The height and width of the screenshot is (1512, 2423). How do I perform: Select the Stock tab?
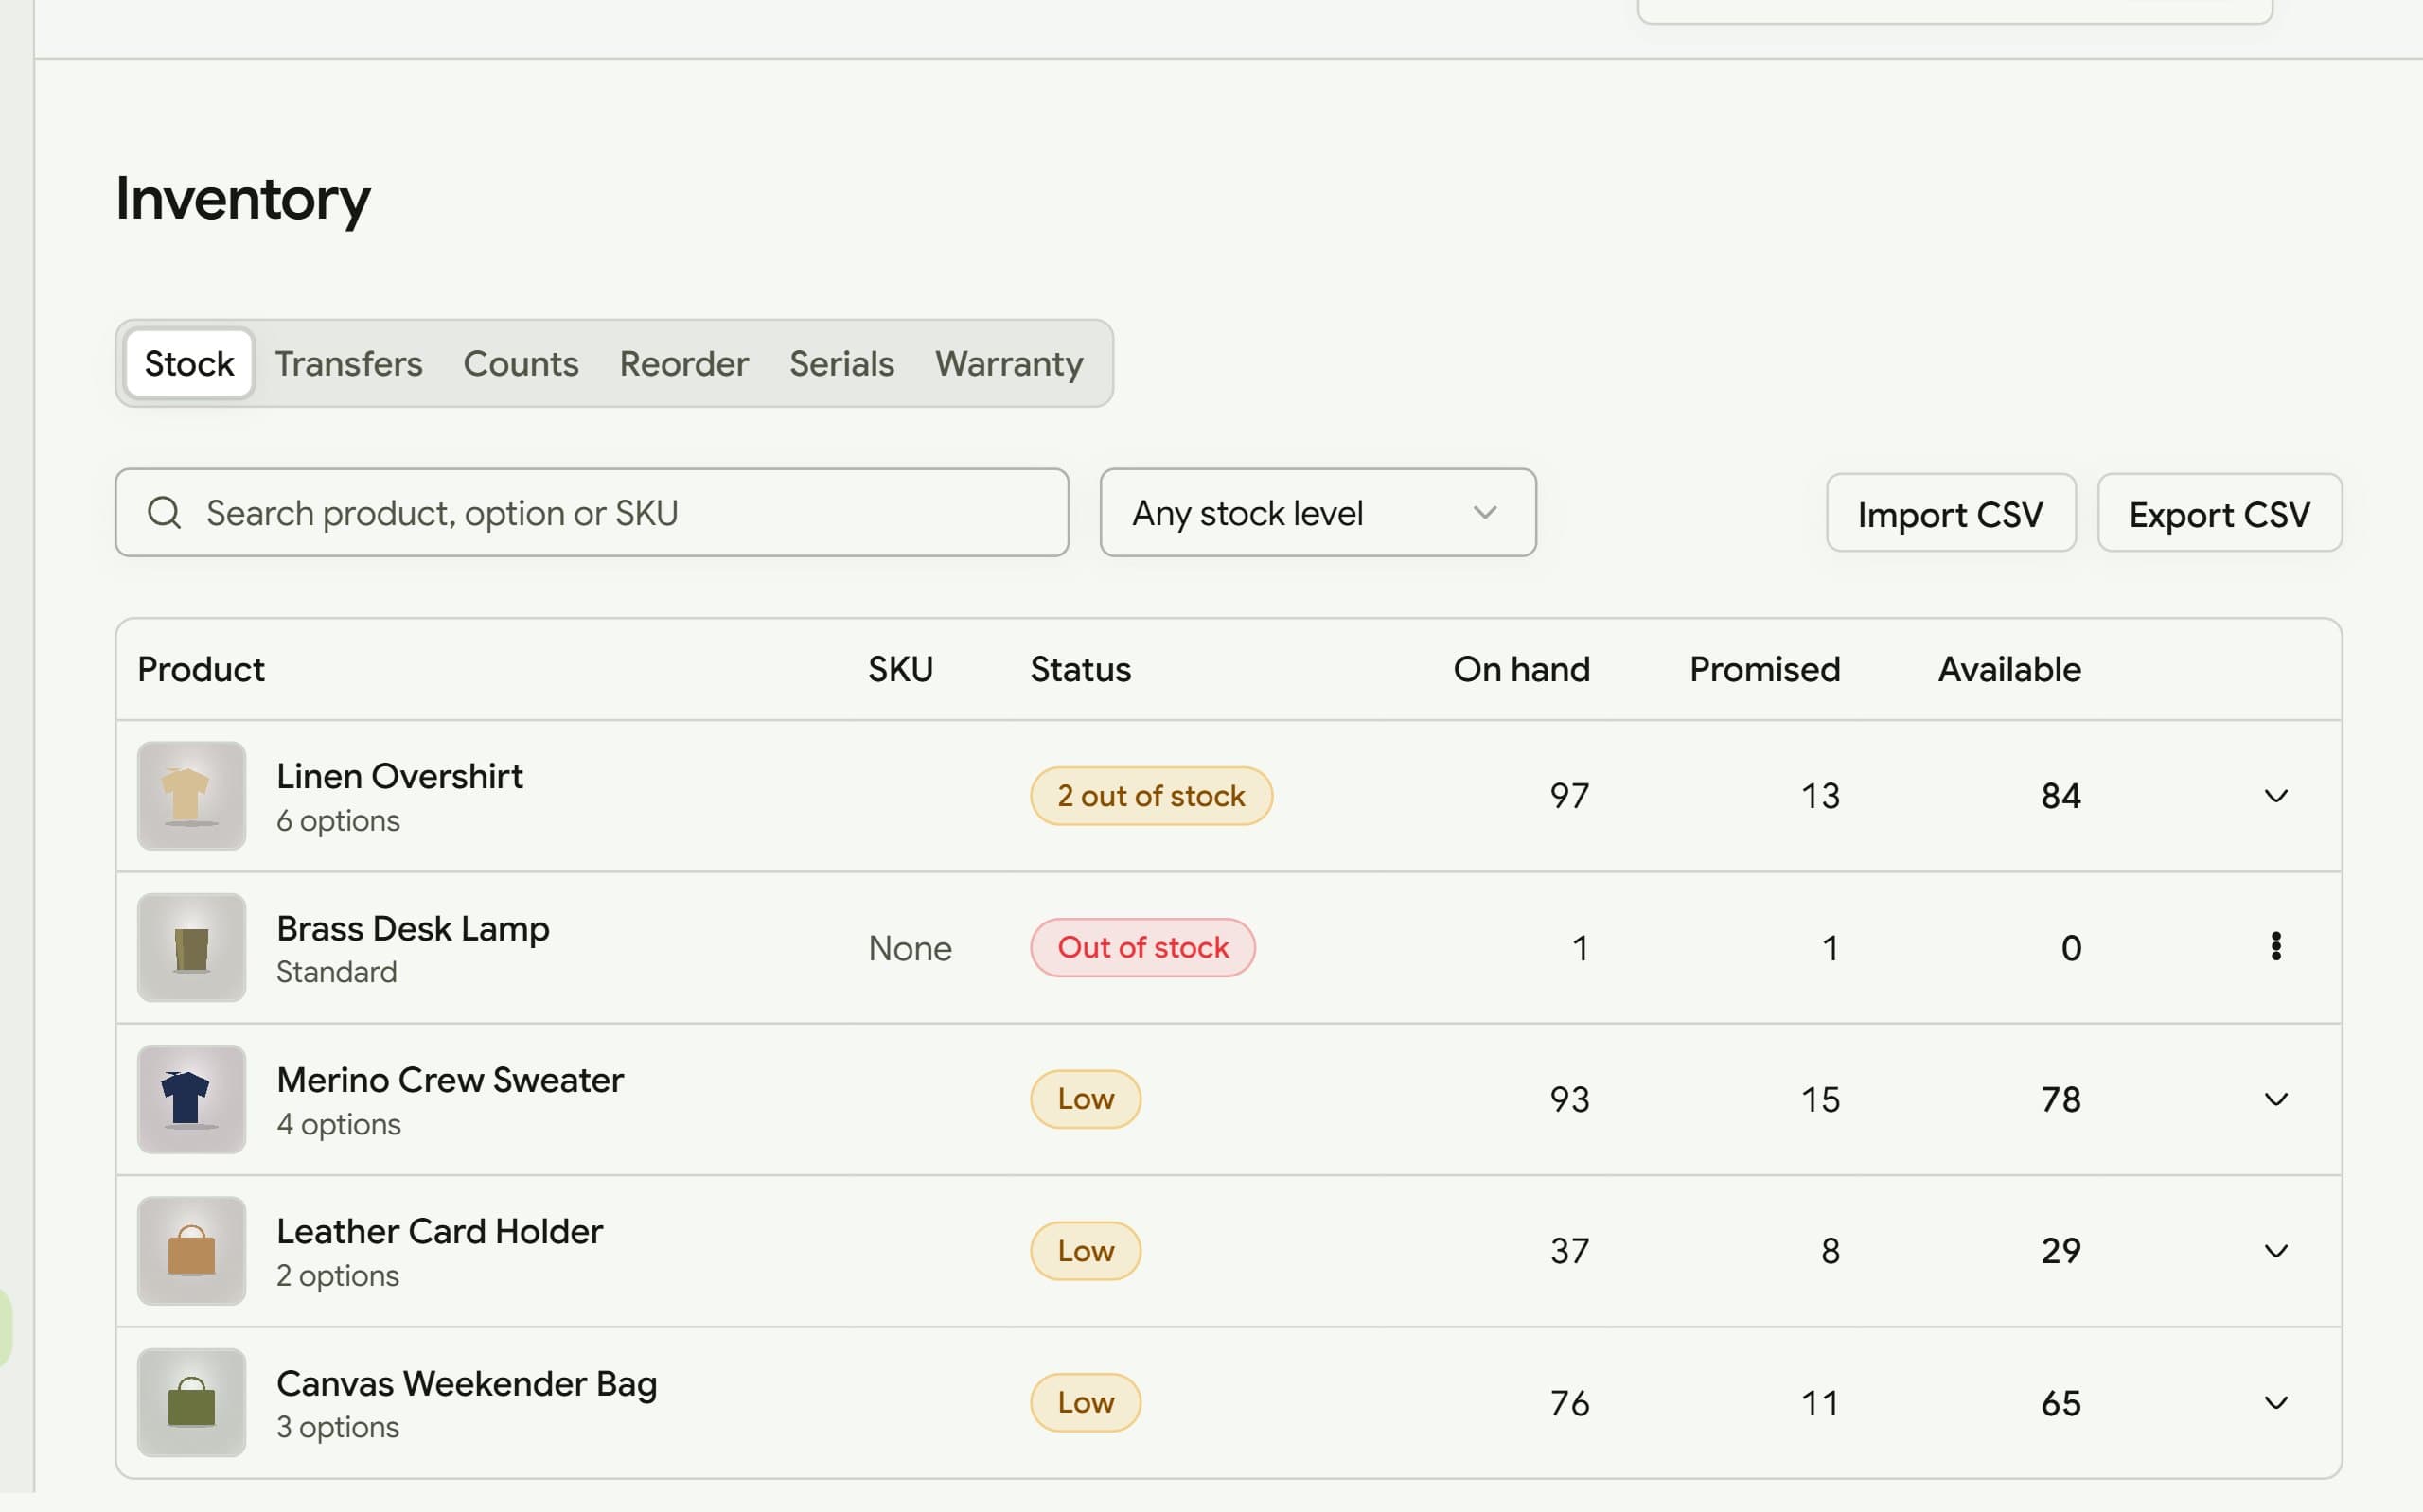[x=189, y=363]
